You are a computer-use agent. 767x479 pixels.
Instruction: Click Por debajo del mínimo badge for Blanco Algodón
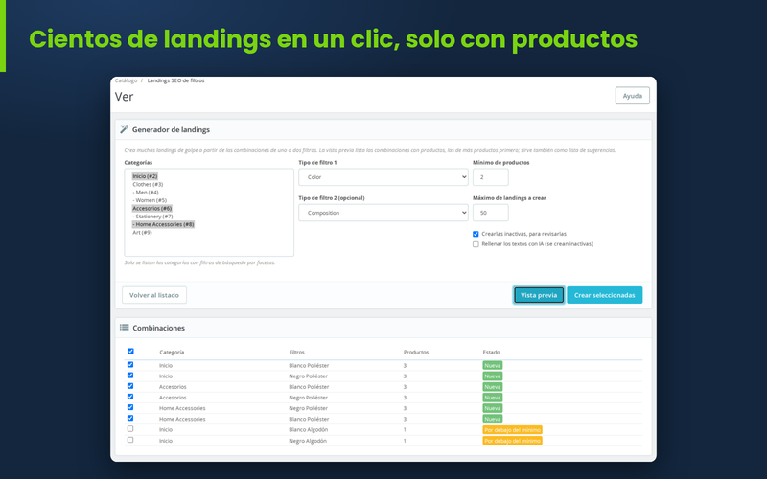click(x=512, y=430)
